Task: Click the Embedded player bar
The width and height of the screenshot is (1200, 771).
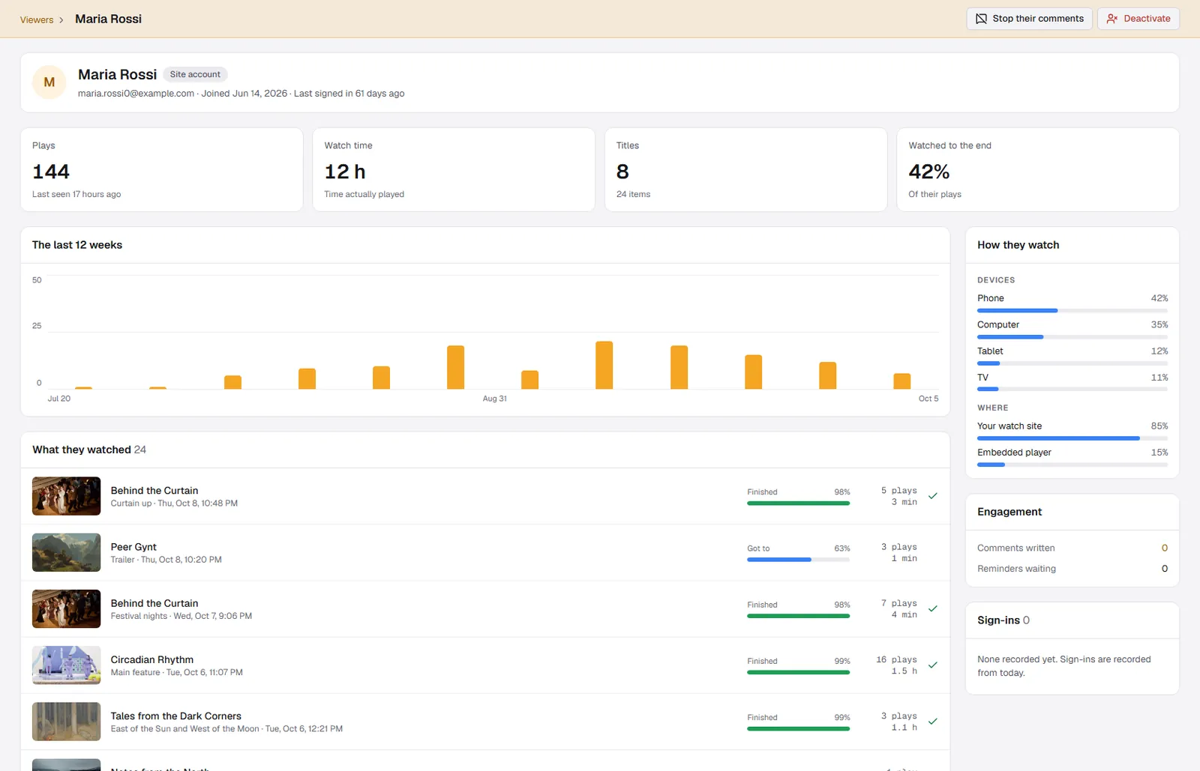Action: click(1072, 465)
